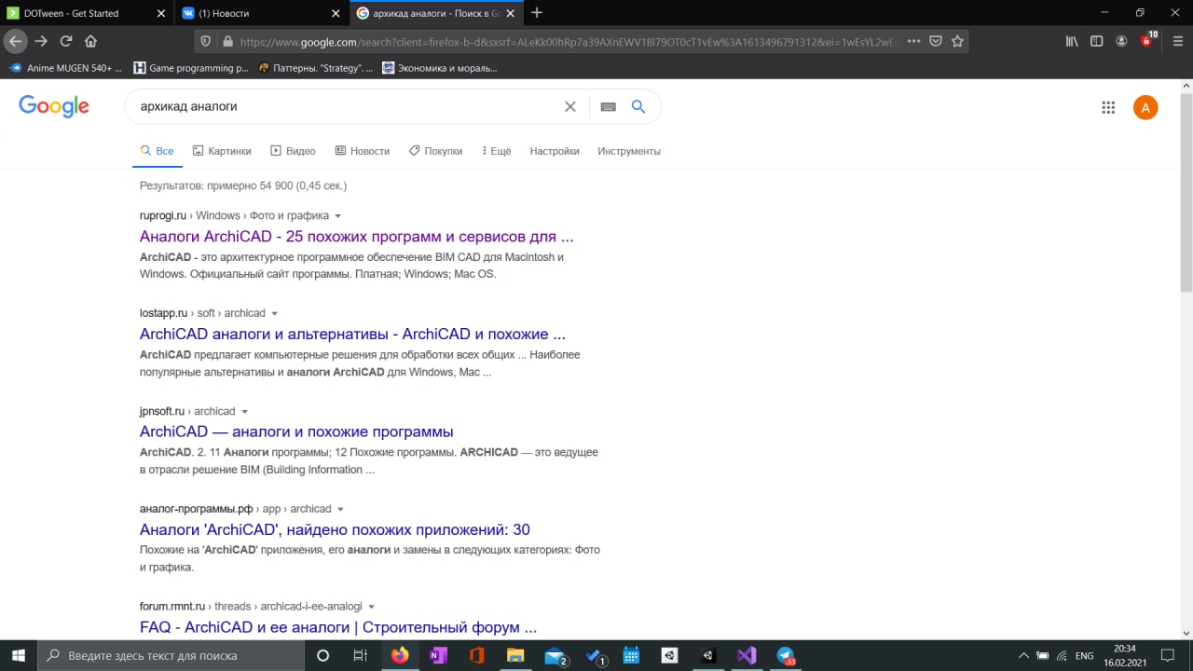Screen dimensions: 1193x671
Task: Open Экономика и мораль bookmark
Action: (x=439, y=68)
